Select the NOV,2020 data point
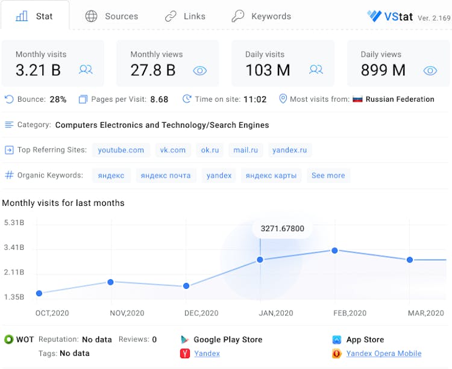Screen dimensions: 452x369 click(110, 282)
